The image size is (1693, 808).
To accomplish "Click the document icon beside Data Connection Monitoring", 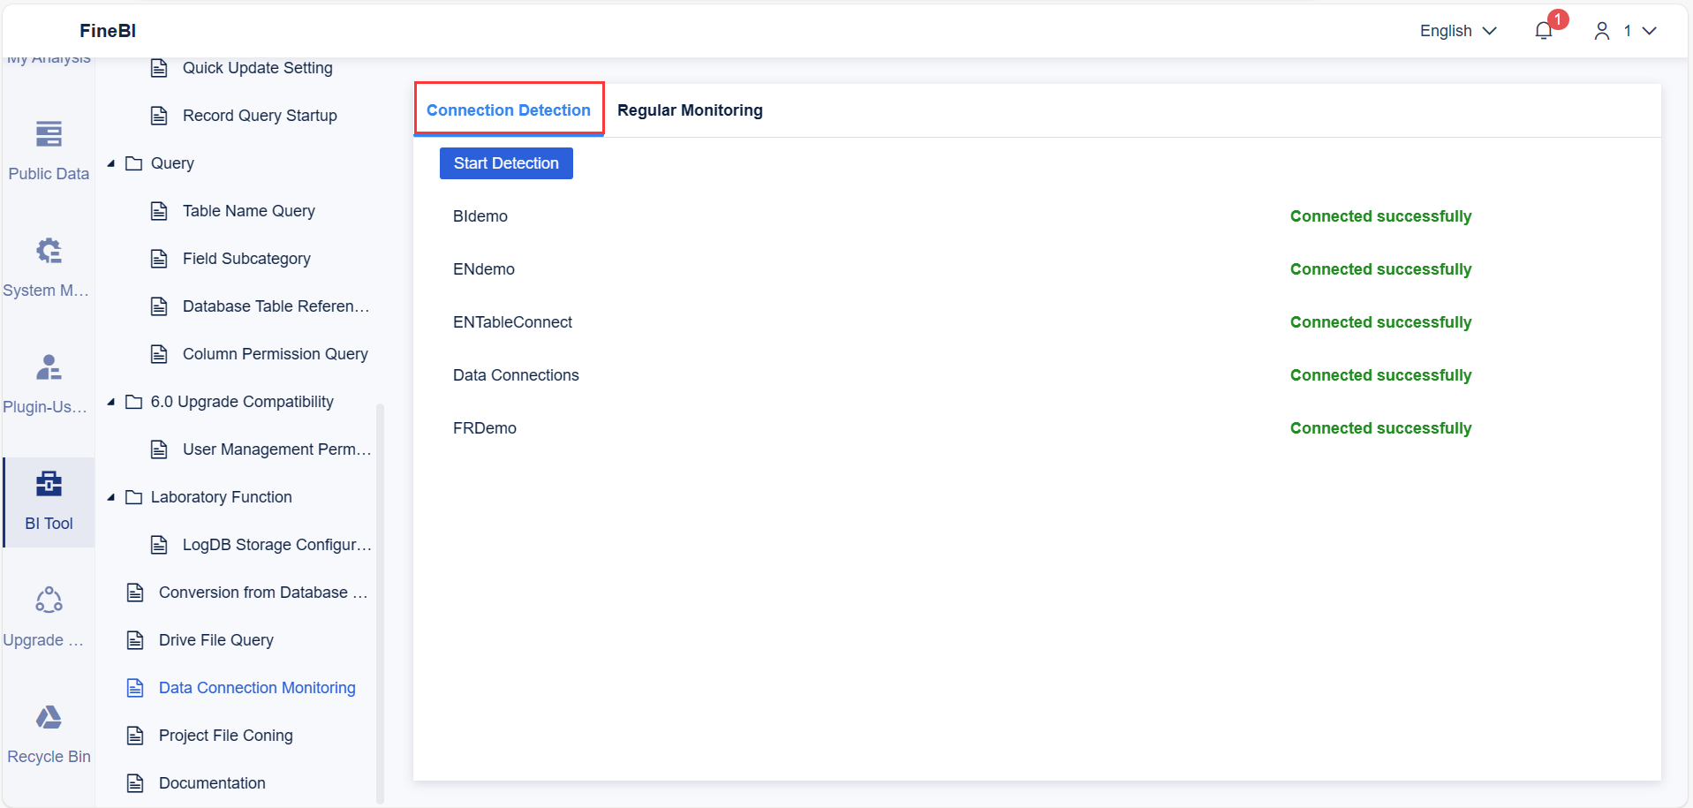I will (135, 687).
